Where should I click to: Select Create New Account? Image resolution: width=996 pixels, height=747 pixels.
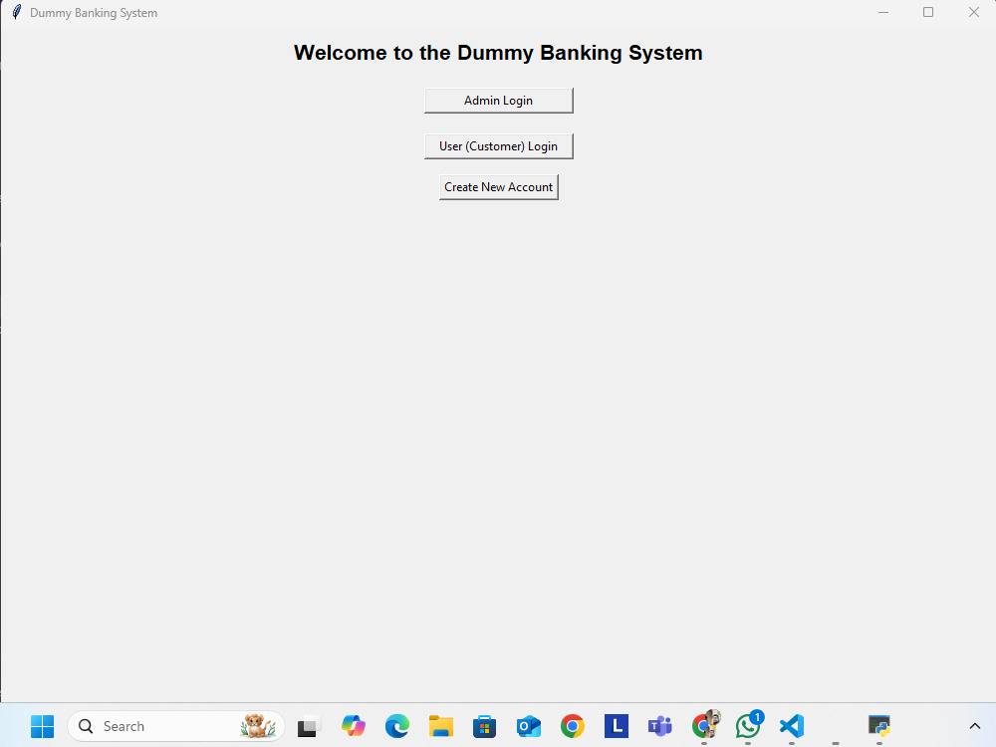coord(499,187)
